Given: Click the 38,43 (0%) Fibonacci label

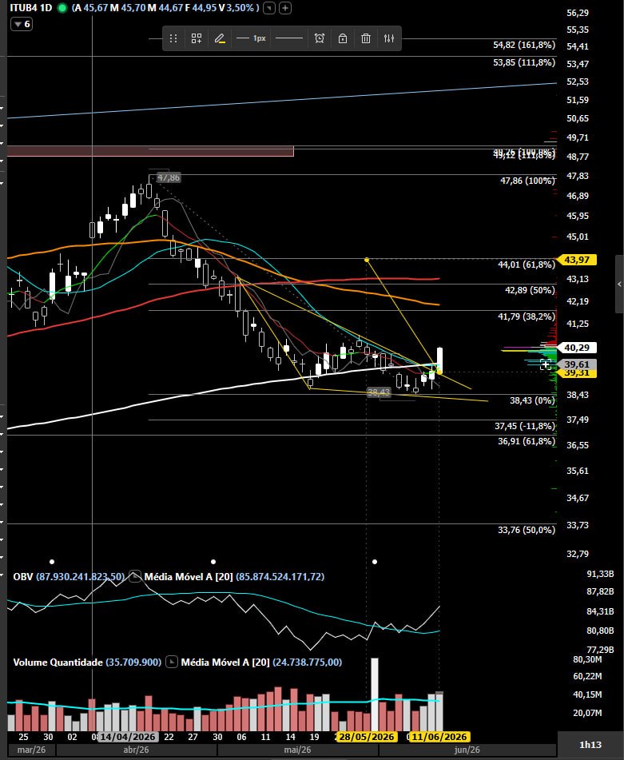Looking at the screenshot, I should point(532,400).
